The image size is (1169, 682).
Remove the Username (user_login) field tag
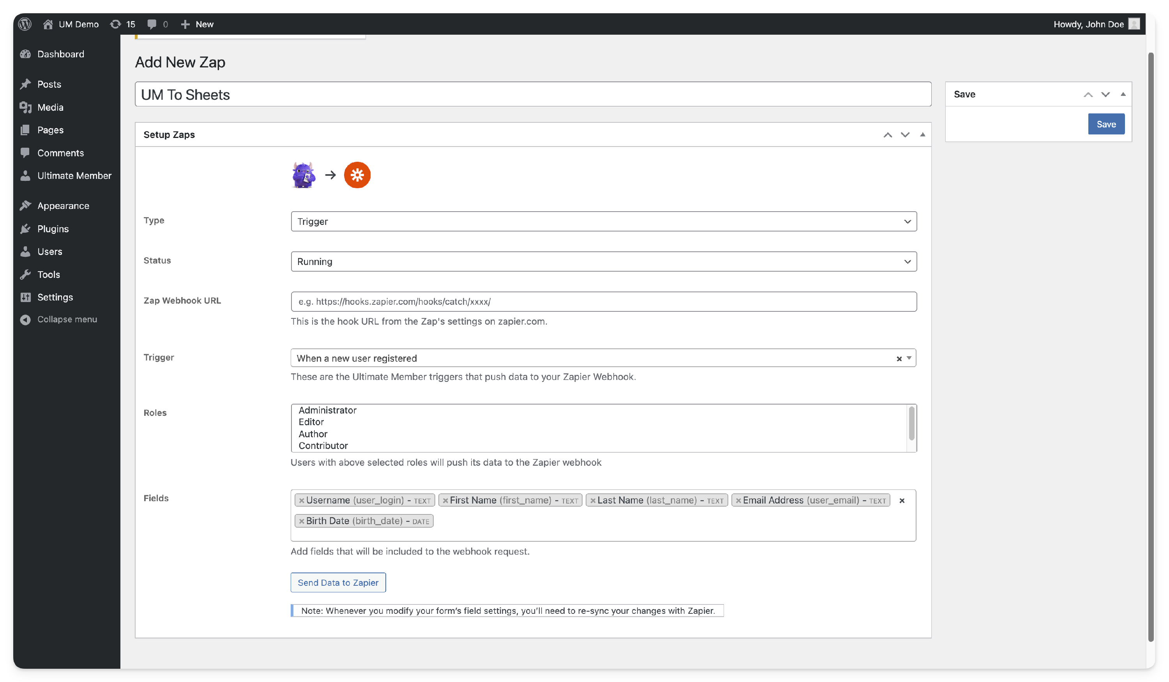pyautogui.click(x=301, y=501)
